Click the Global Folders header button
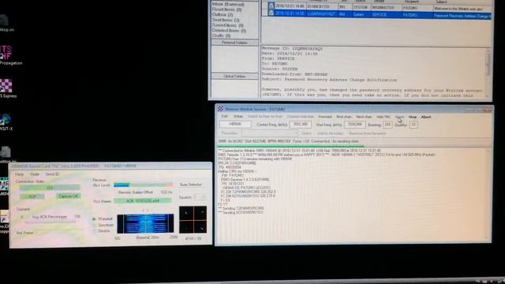505x284 pixels. click(235, 77)
